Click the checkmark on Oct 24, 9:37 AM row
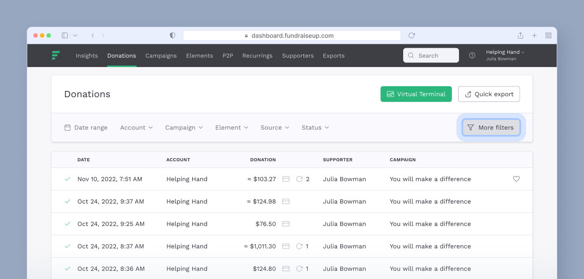The height and width of the screenshot is (279, 584). pyautogui.click(x=67, y=201)
